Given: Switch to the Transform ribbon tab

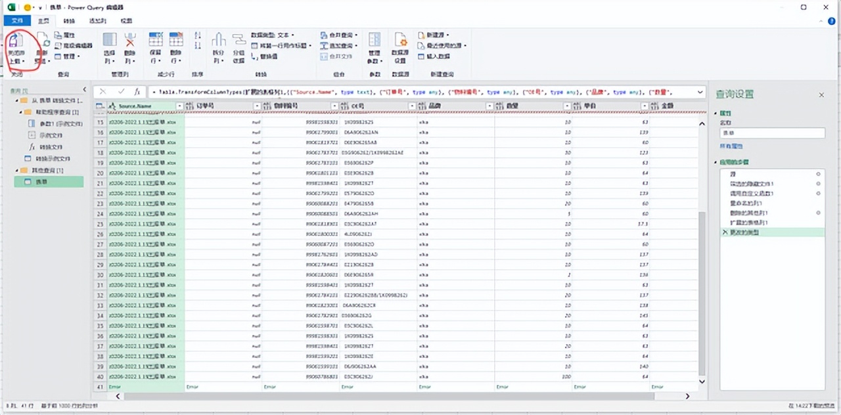Looking at the screenshot, I should click(x=69, y=21).
